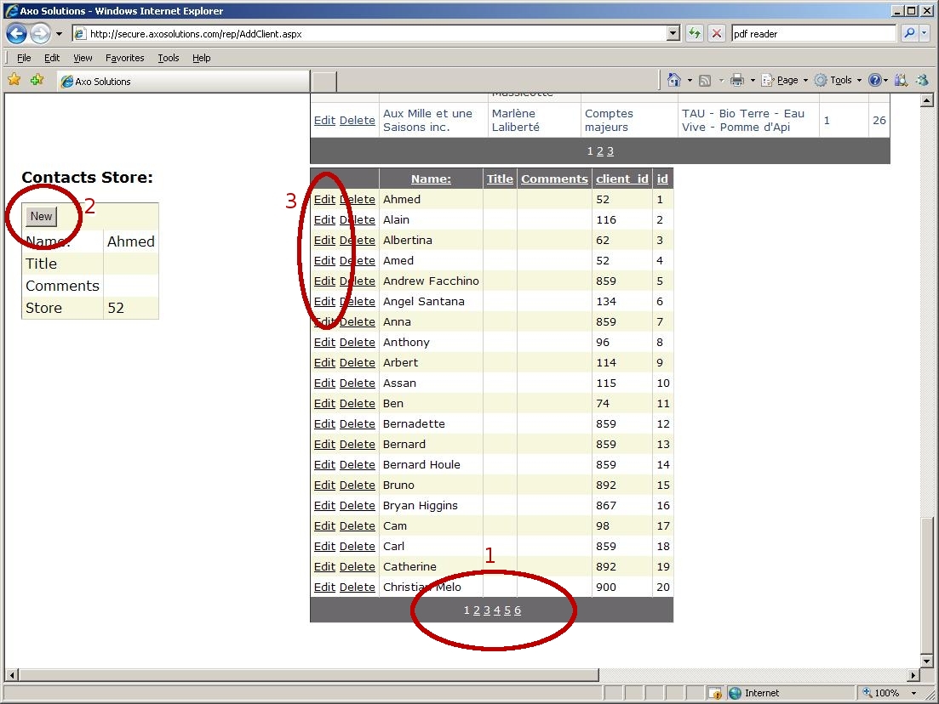939x704 pixels.
Task: Expand the Home button dropdown arrow
Action: [690, 80]
